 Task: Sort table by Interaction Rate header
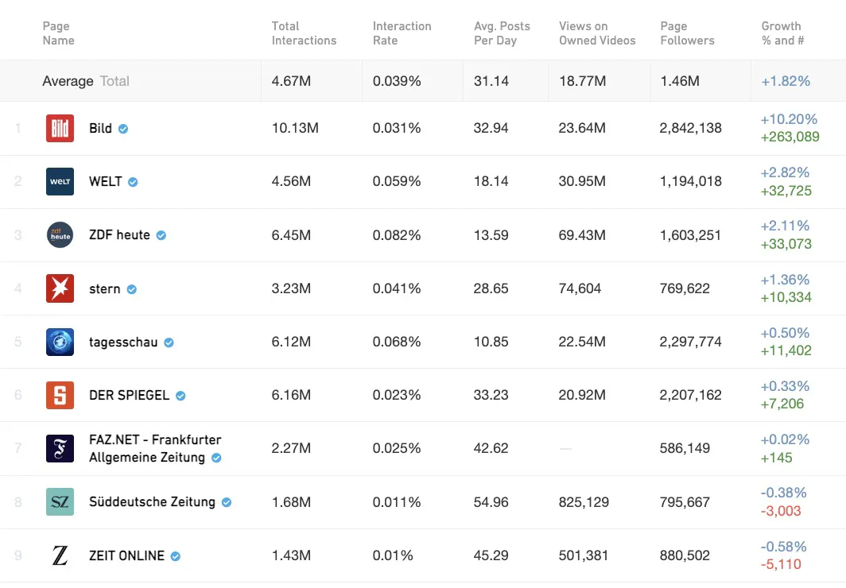pyautogui.click(x=402, y=33)
